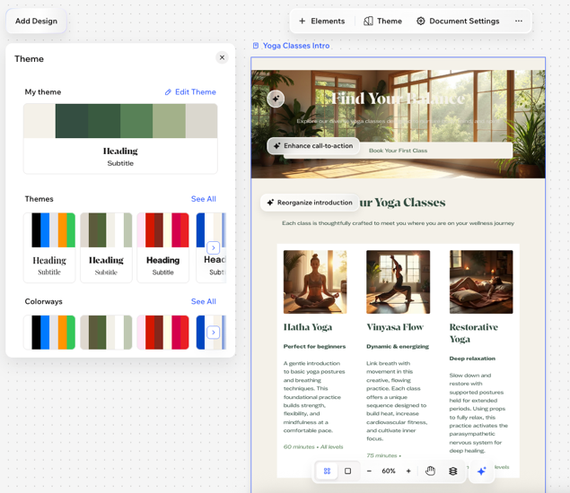Zoom in with plus icon
This screenshot has height=493, width=570.
408,471
